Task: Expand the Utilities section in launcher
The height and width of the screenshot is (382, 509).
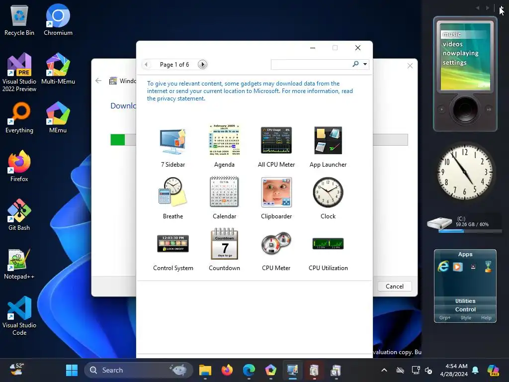Action: pos(465,301)
